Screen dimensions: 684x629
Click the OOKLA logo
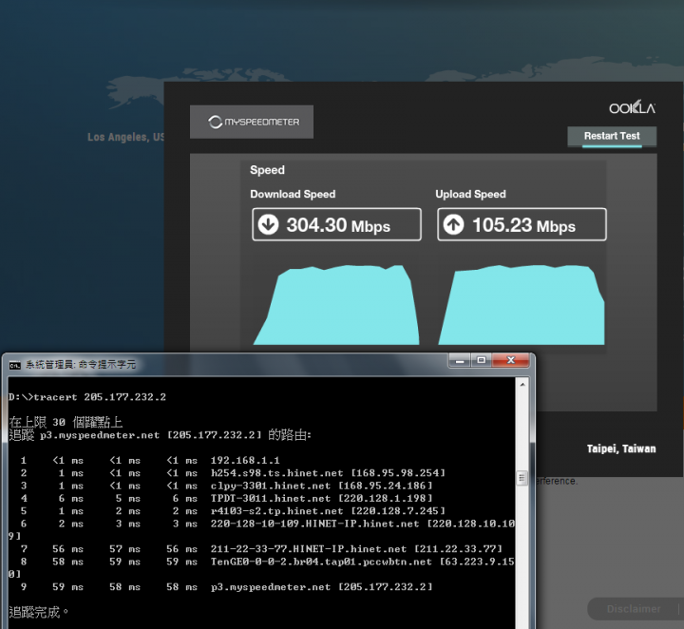coord(632,108)
